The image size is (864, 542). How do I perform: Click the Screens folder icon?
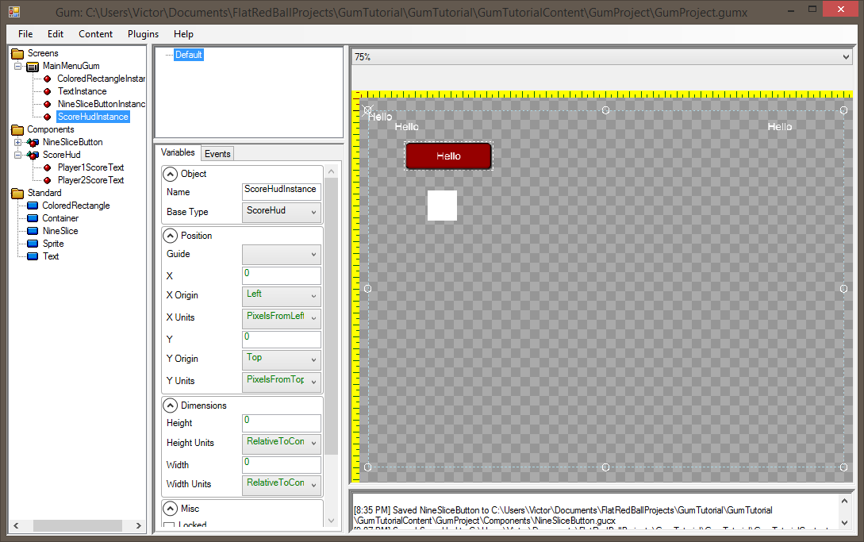pyautogui.click(x=17, y=53)
